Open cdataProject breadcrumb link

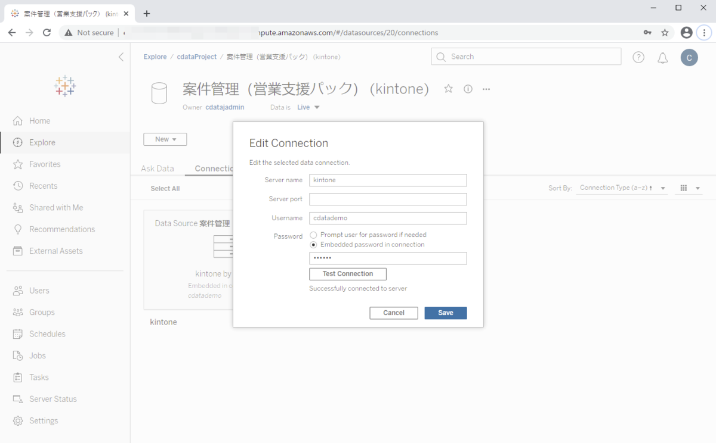[197, 57]
